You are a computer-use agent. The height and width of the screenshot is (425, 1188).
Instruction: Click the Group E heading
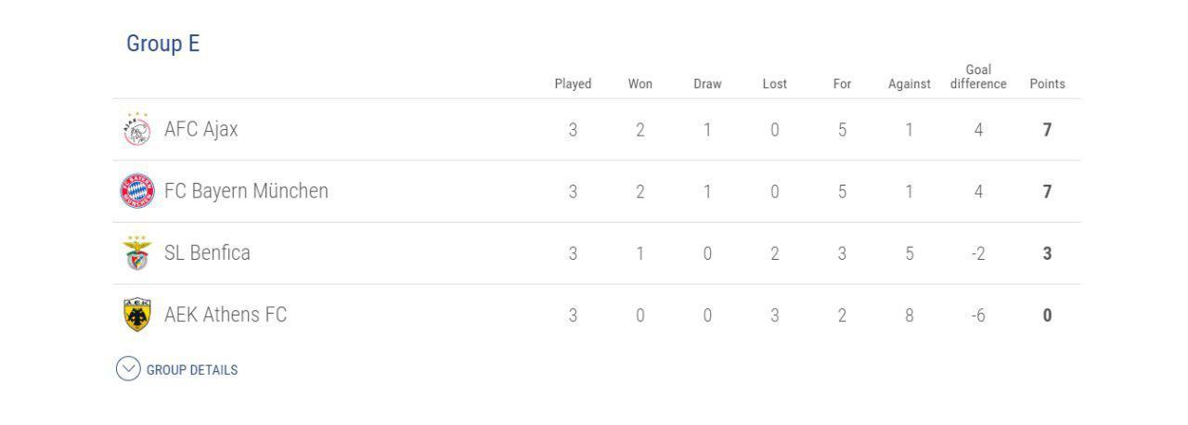(x=163, y=44)
